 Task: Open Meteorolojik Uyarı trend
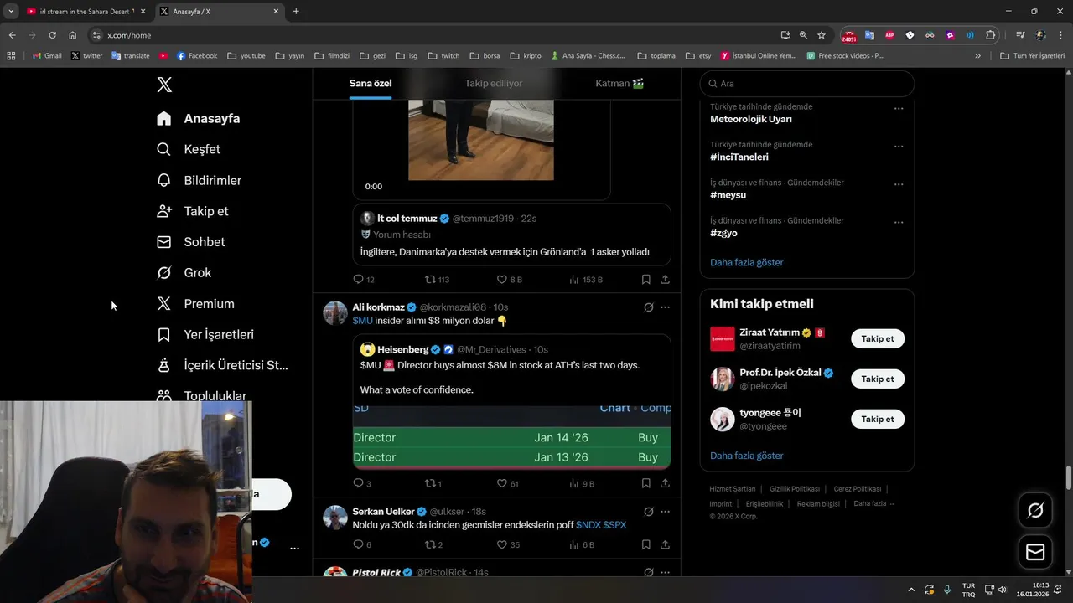751,119
